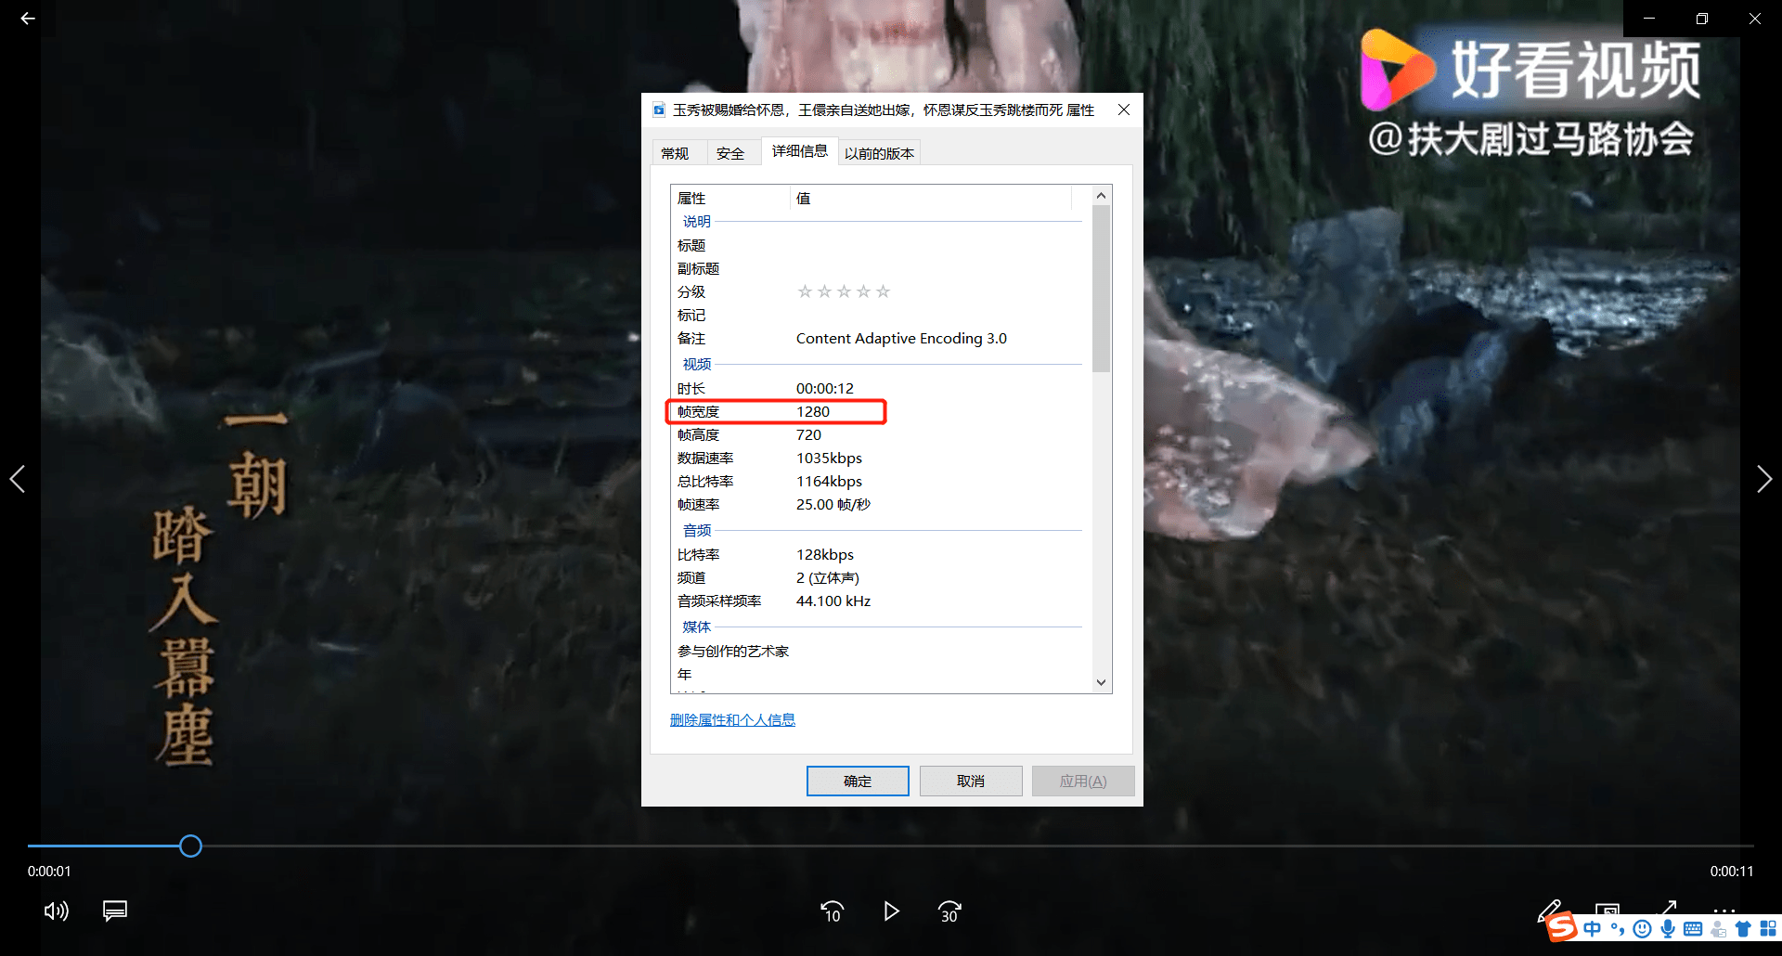The height and width of the screenshot is (956, 1782).
Task: Select the 帧宽度 value 1280
Action: pyautogui.click(x=813, y=411)
